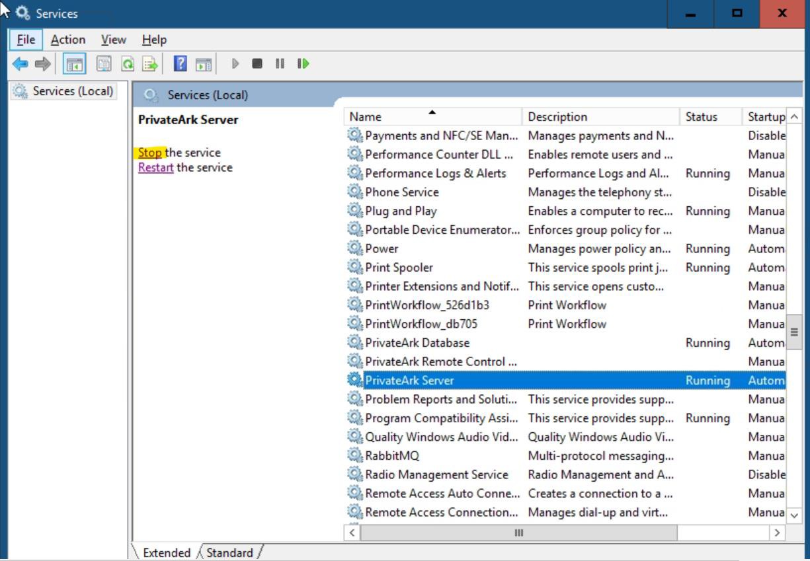Click gear icon beside Quality Windows Audio Video
Screen dimensions: 810x561
coord(355,437)
